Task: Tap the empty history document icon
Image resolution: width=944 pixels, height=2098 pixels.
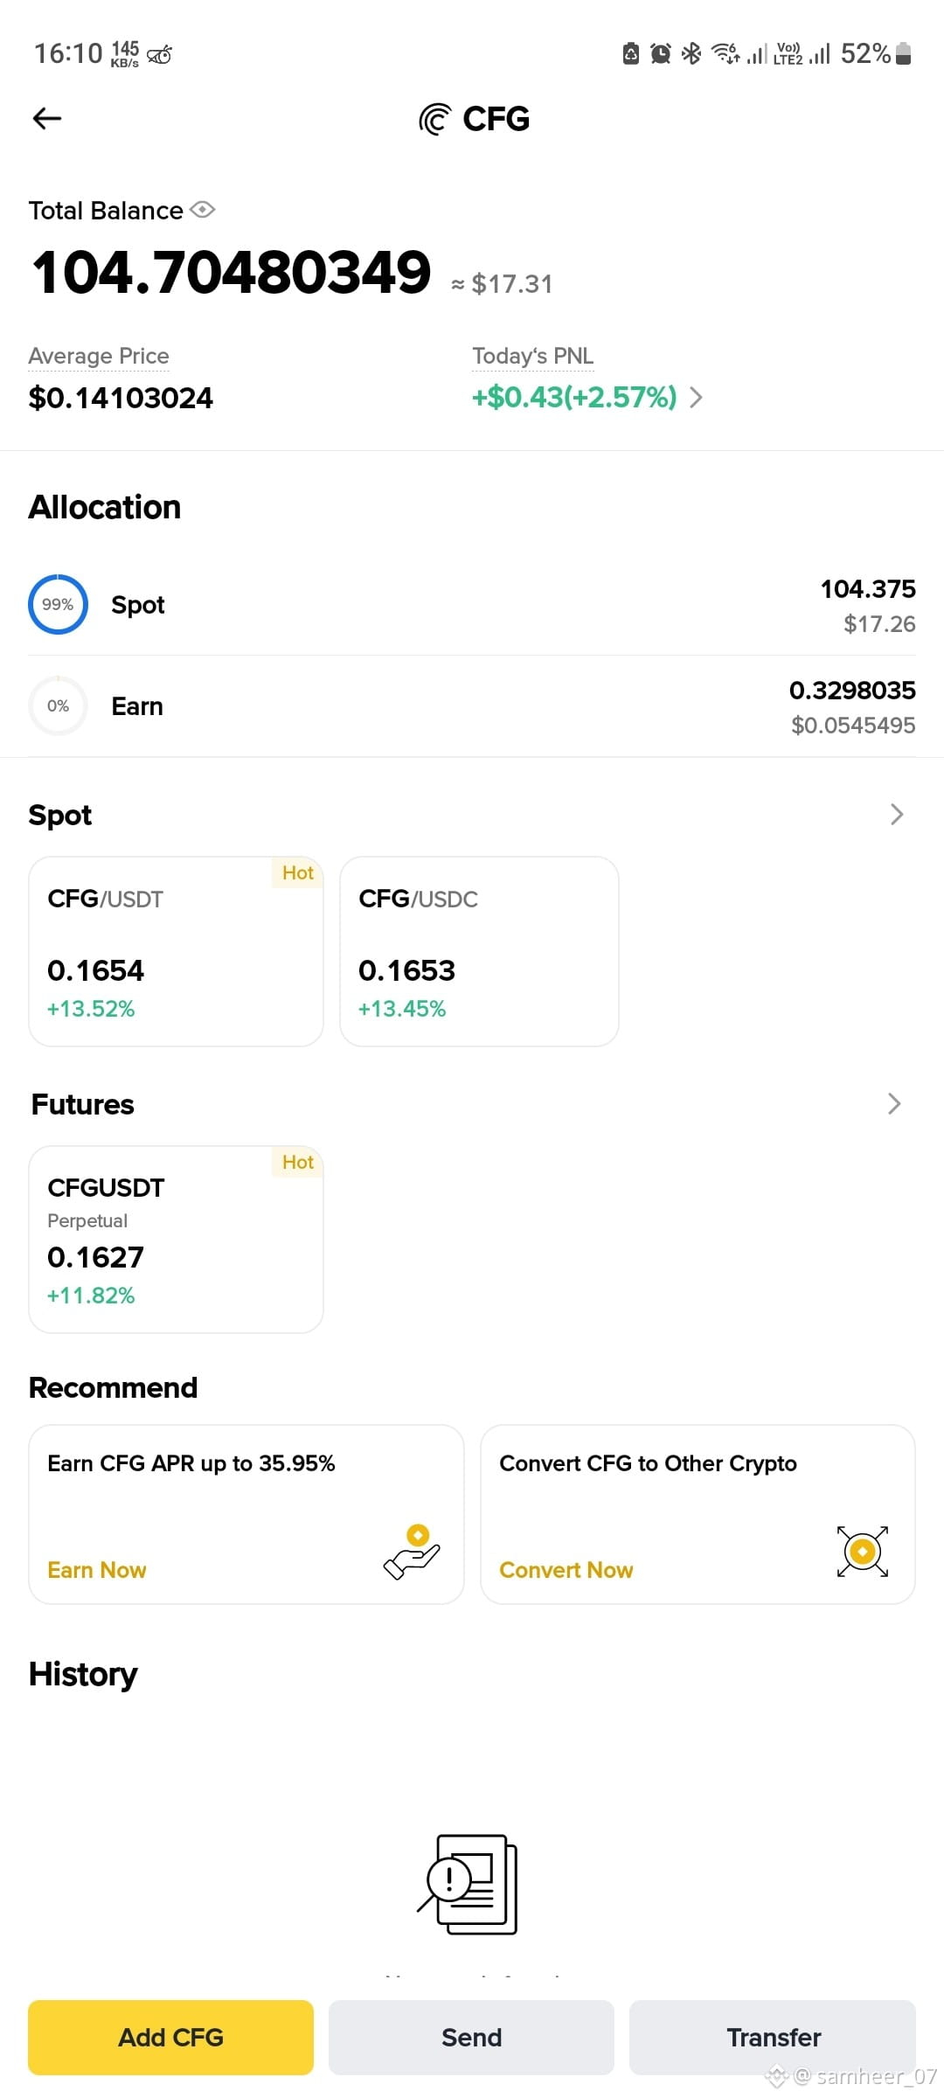Action: click(468, 1885)
